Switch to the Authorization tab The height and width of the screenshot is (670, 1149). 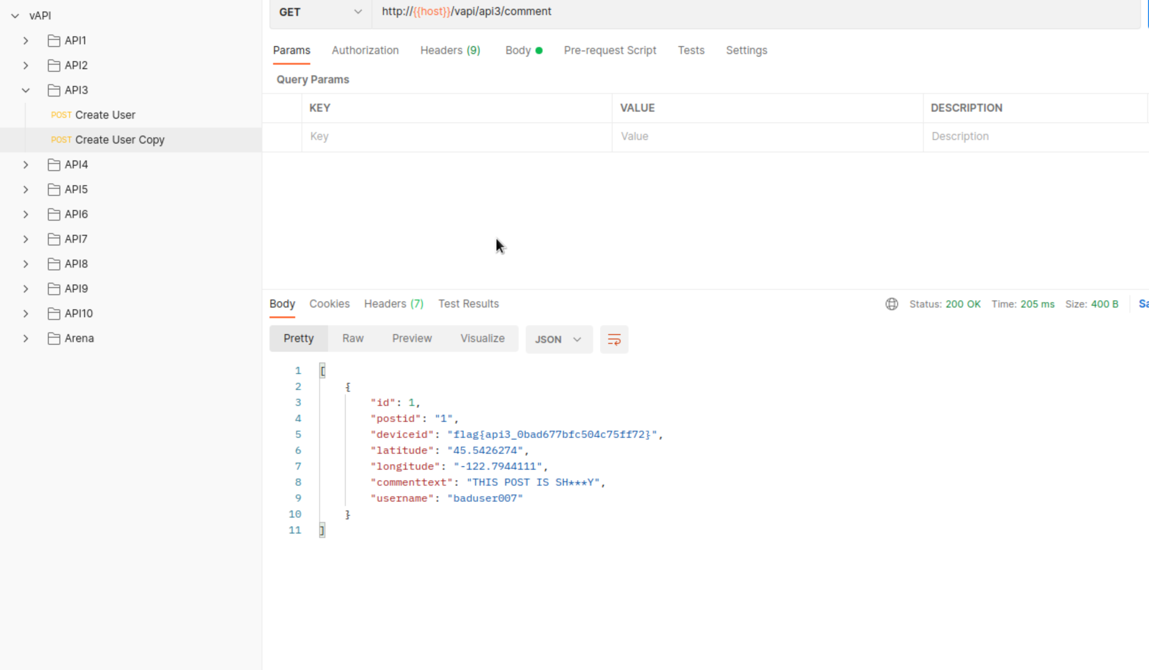(x=365, y=51)
